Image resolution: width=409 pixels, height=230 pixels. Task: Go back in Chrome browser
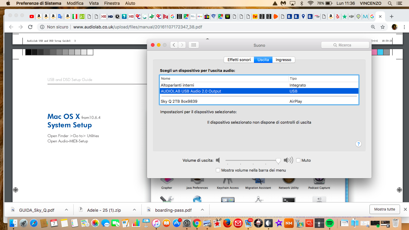pyautogui.click(x=11, y=27)
